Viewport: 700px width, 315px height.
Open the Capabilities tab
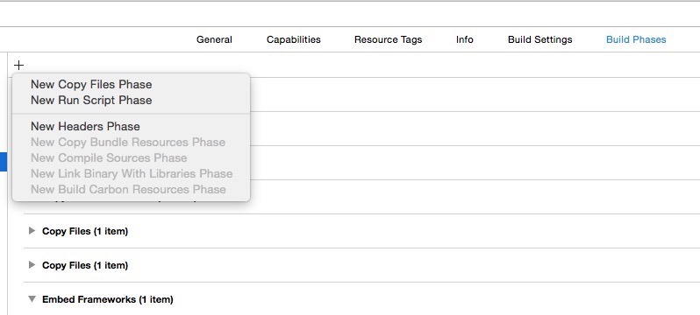(x=294, y=39)
